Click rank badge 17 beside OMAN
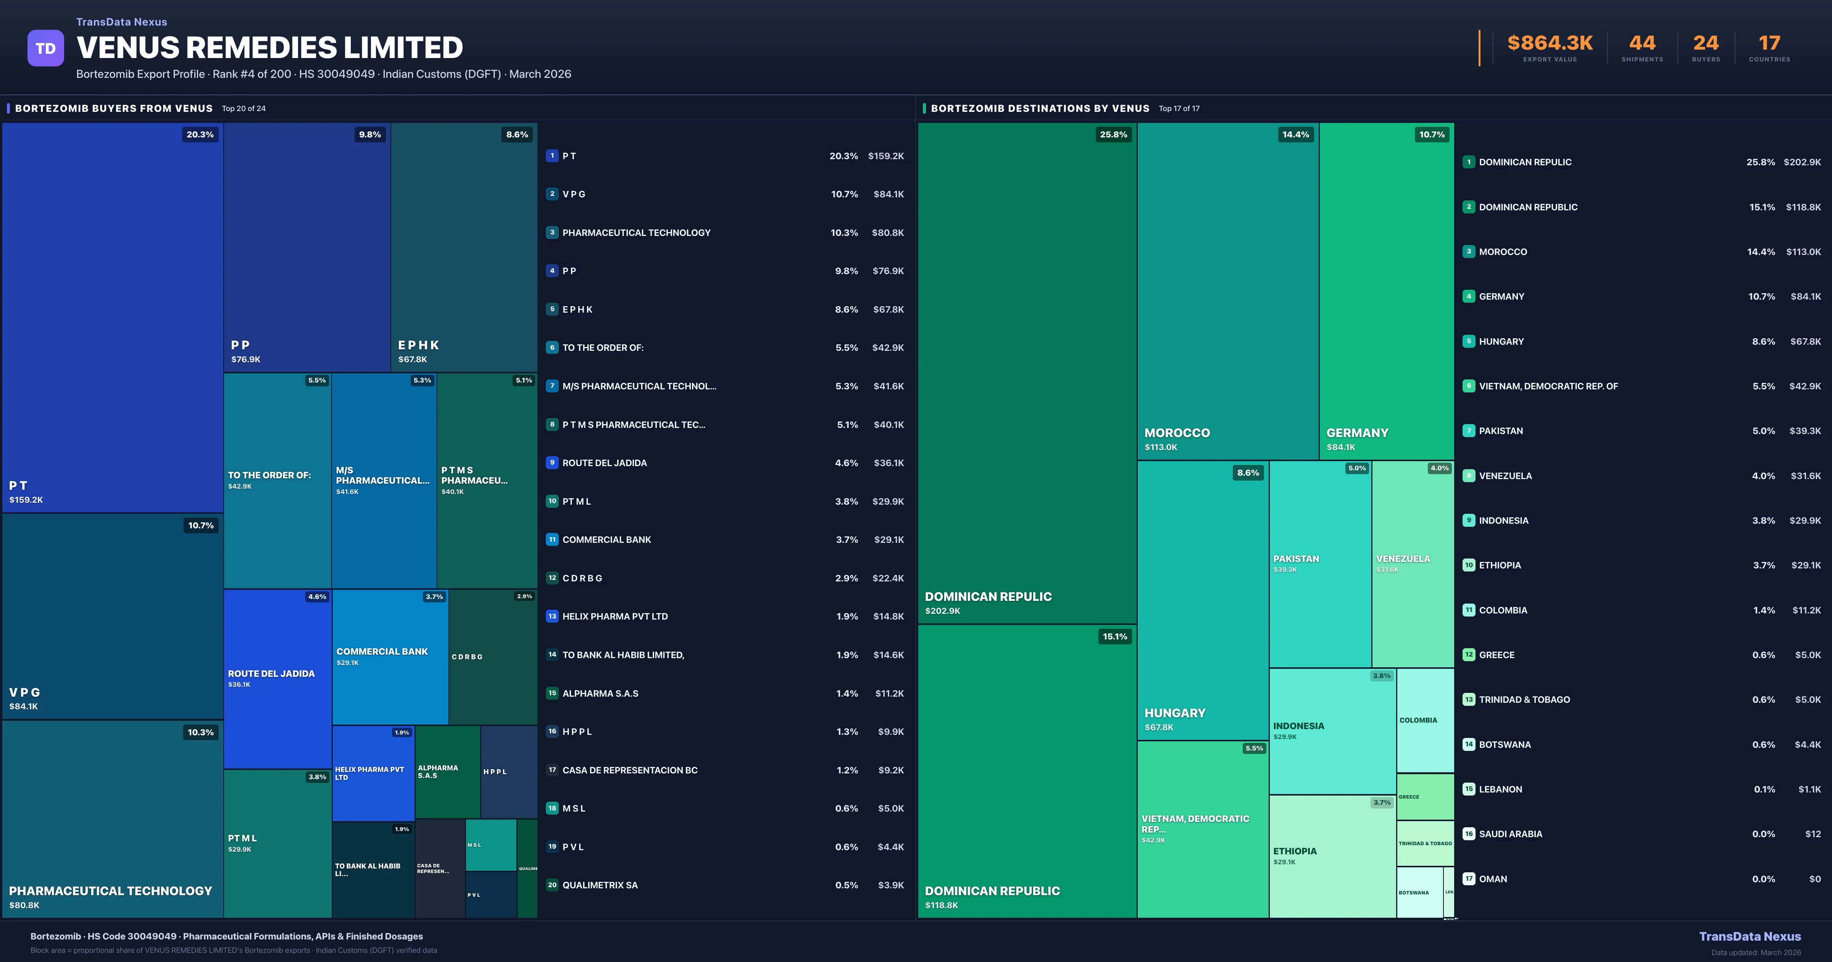 coord(1469,879)
